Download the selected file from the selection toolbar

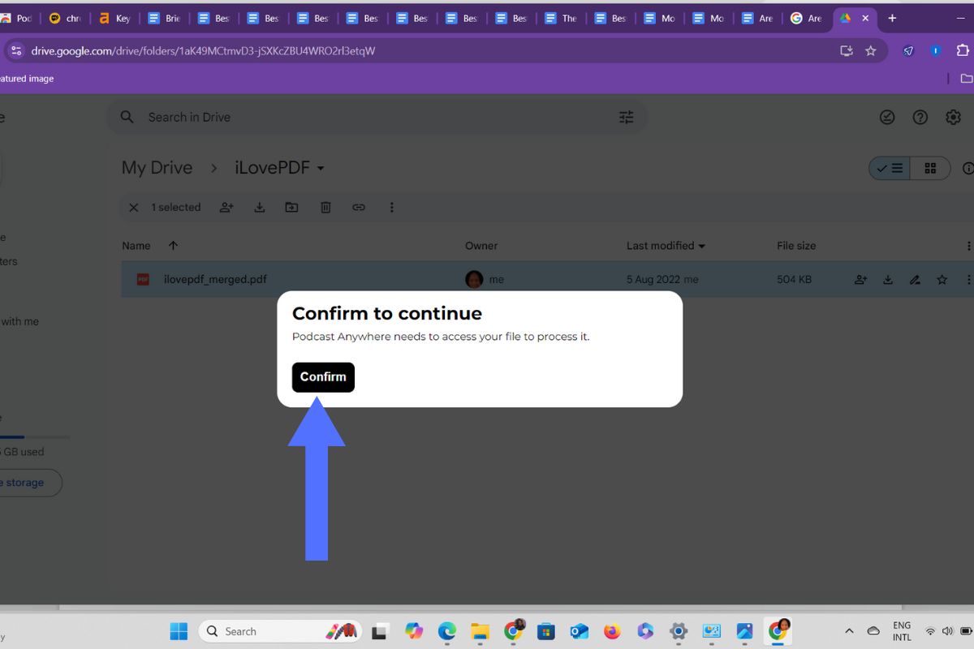click(260, 208)
